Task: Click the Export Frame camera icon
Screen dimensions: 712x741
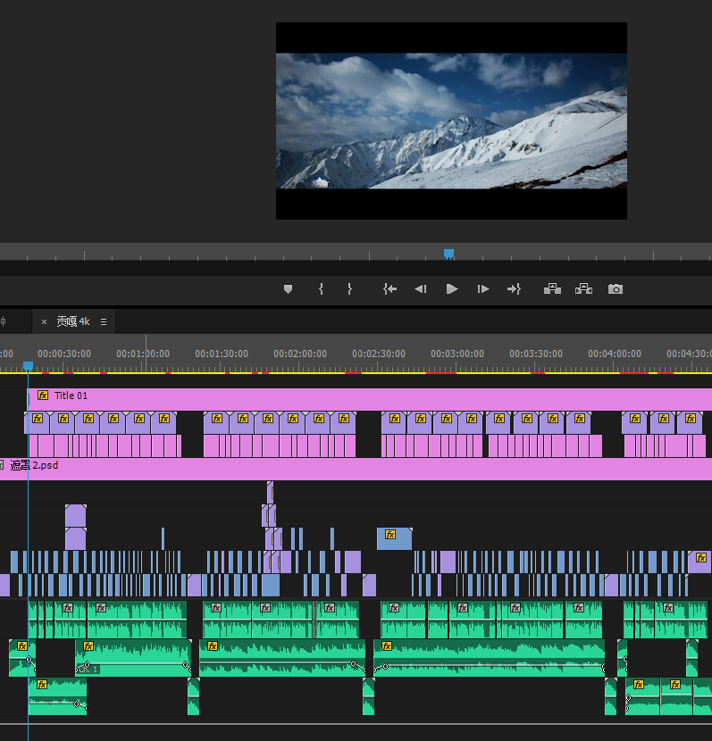Action: click(x=616, y=288)
